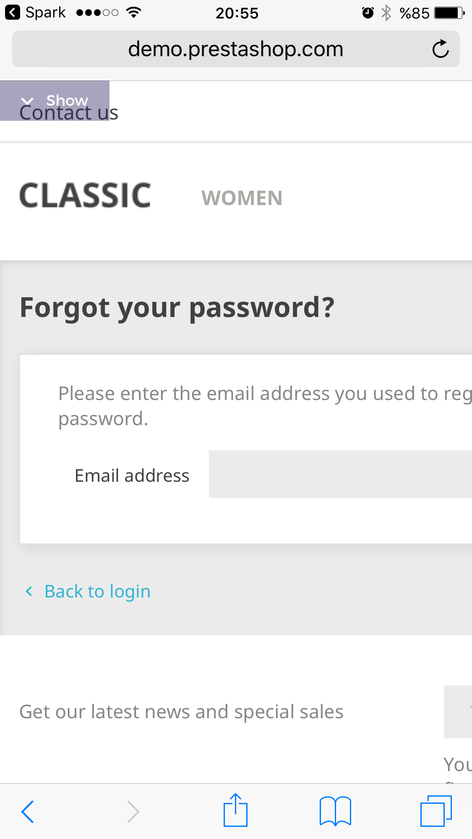Click the CLASSIC store logo
Viewport: 472px width, 839px height.
(85, 195)
